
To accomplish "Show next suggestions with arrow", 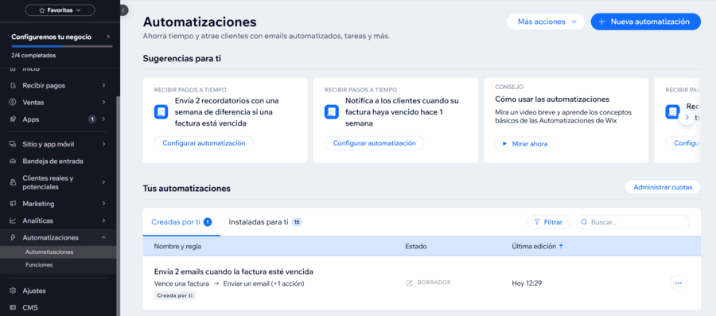I will pos(687,117).
